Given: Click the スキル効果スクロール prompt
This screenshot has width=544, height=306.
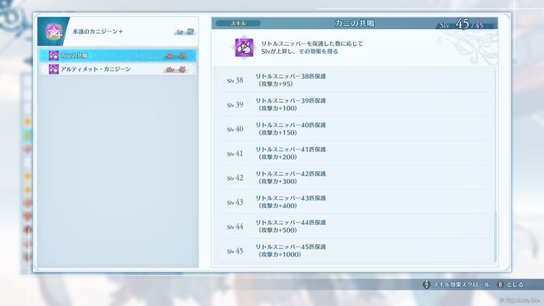Looking at the screenshot, I should click(x=461, y=284).
